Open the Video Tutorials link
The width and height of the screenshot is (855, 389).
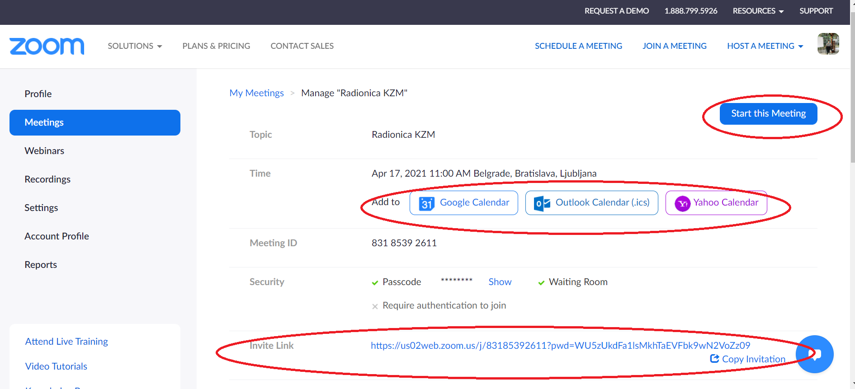(x=56, y=366)
